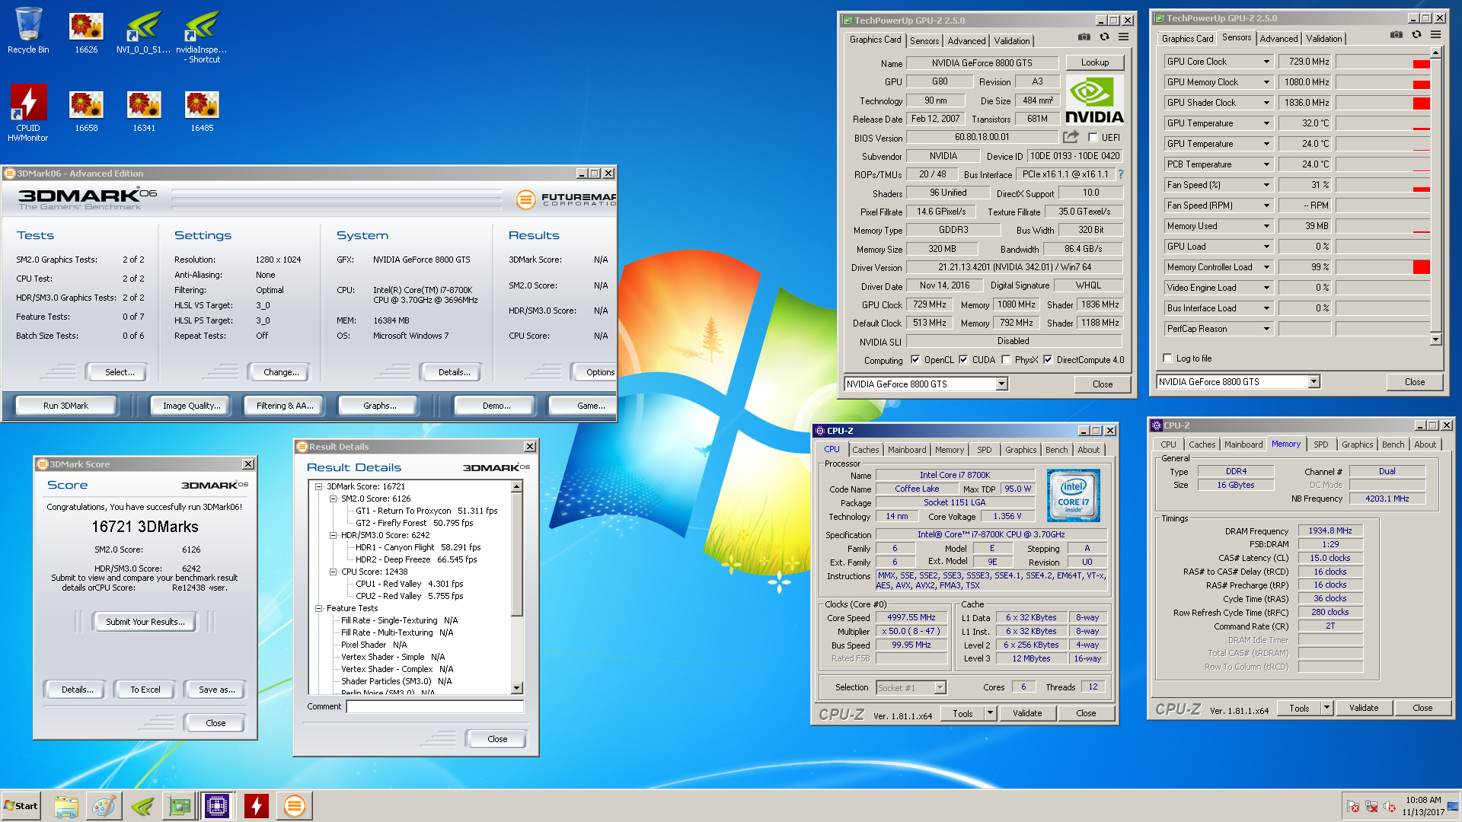The width and height of the screenshot is (1462, 822).
Task: Click the GPU-Z Sensors scroll down arrow
Action: 1435,339
